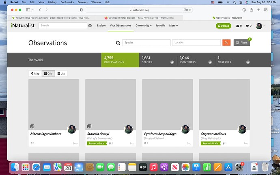Expand the Community dropdown menu
Image resolution: width=280 pixels, height=175 pixels.
144,26
